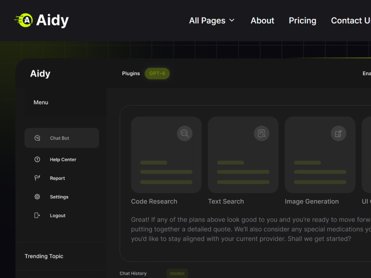
Task: Click the Trending Topic heading
Action: click(x=44, y=256)
